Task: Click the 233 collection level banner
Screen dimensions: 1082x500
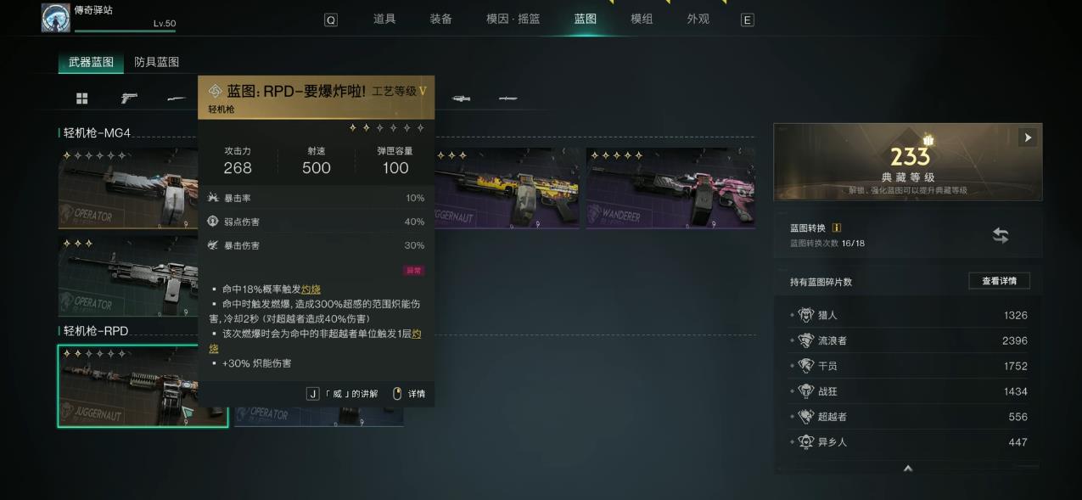Action: click(x=908, y=162)
